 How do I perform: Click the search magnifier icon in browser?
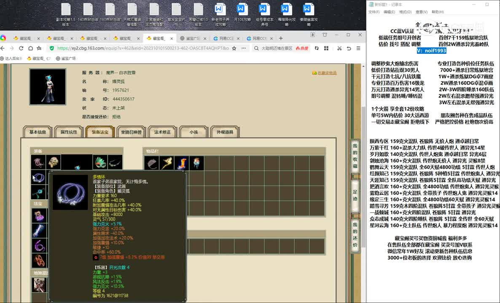[x=256, y=48]
